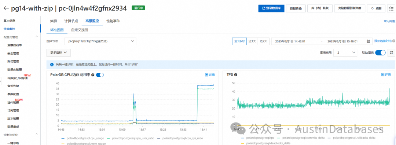396x145 pixels.
Task: Open 集群白名单 in the sidebar
Action: 15,45
